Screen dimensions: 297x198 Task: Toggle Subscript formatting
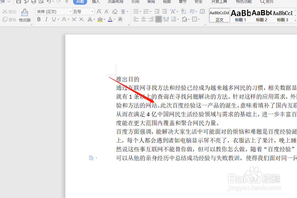[x=81, y=19]
